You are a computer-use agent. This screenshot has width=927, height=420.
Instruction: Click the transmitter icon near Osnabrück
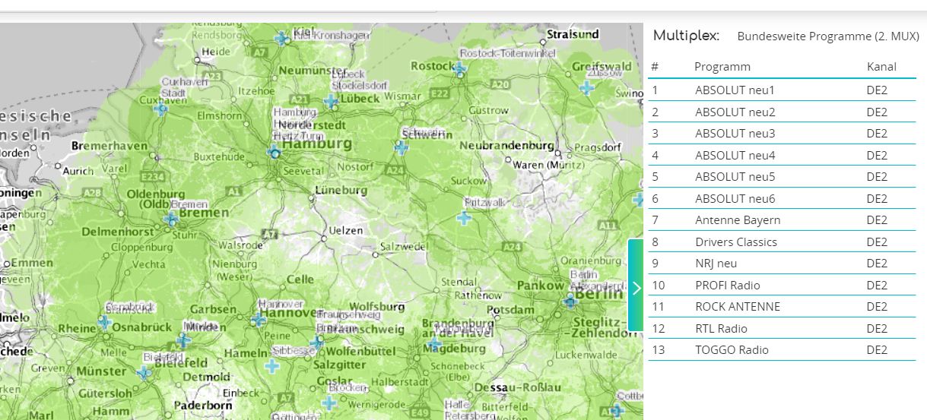[105, 322]
